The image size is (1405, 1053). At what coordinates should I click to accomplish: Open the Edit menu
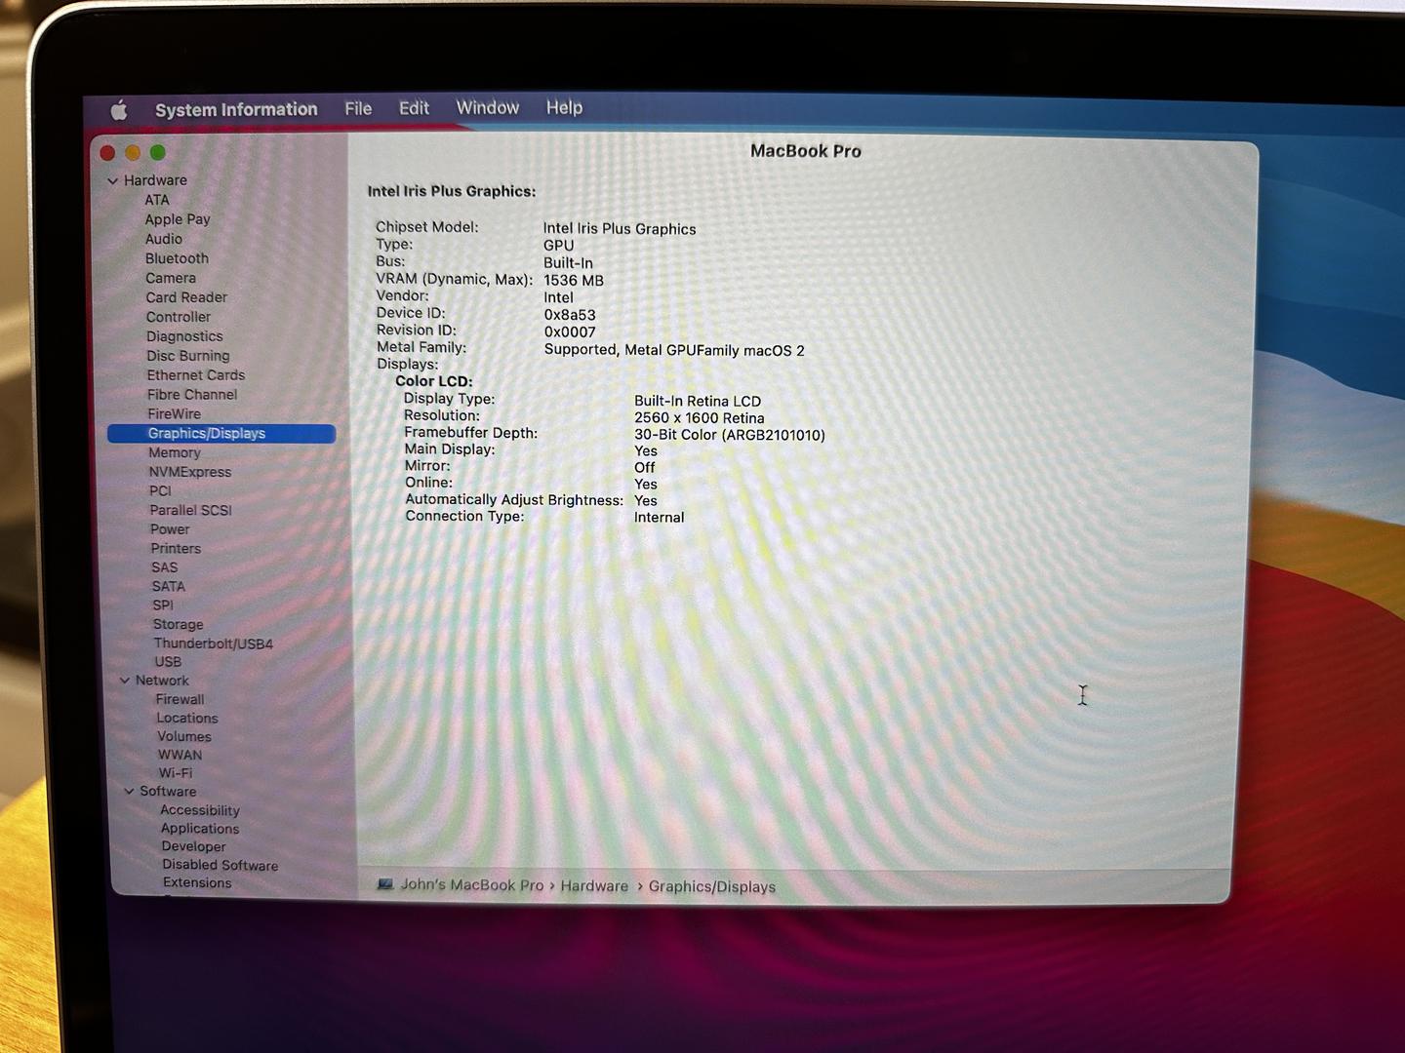pyautogui.click(x=414, y=108)
